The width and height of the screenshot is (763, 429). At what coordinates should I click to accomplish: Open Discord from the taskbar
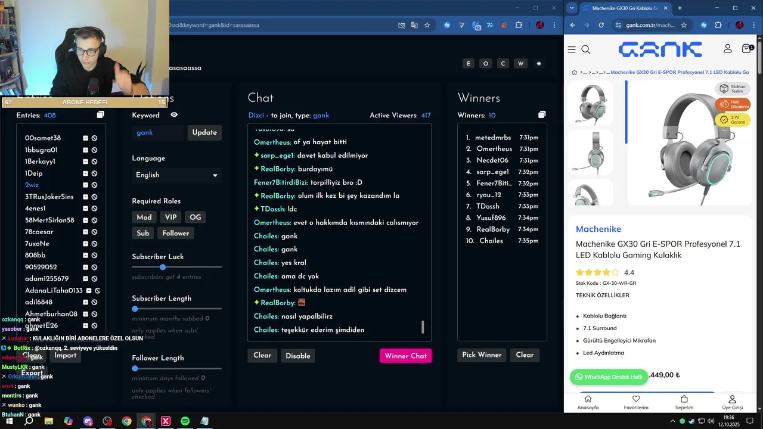click(88, 421)
